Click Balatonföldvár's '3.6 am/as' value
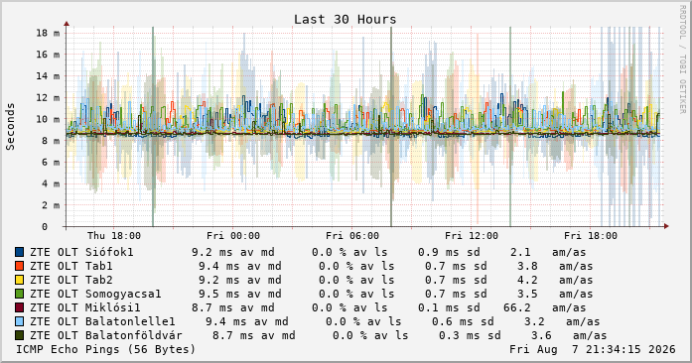Viewport: 692px width, 363px height. (569, 335)
